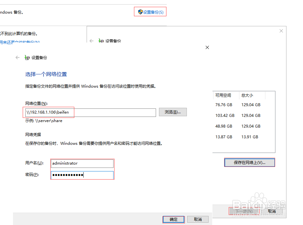
Task: Click the 选择一个网络位置 heading
Action: pos(46,74)
